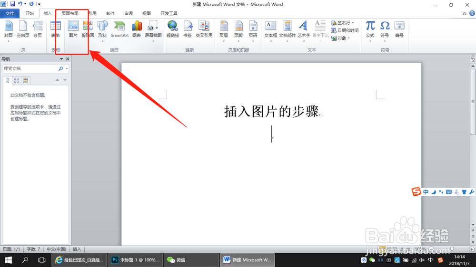
Task: Click the Picture (图片) insert icon
Action: pyautogui.click(x=73, y=29)
